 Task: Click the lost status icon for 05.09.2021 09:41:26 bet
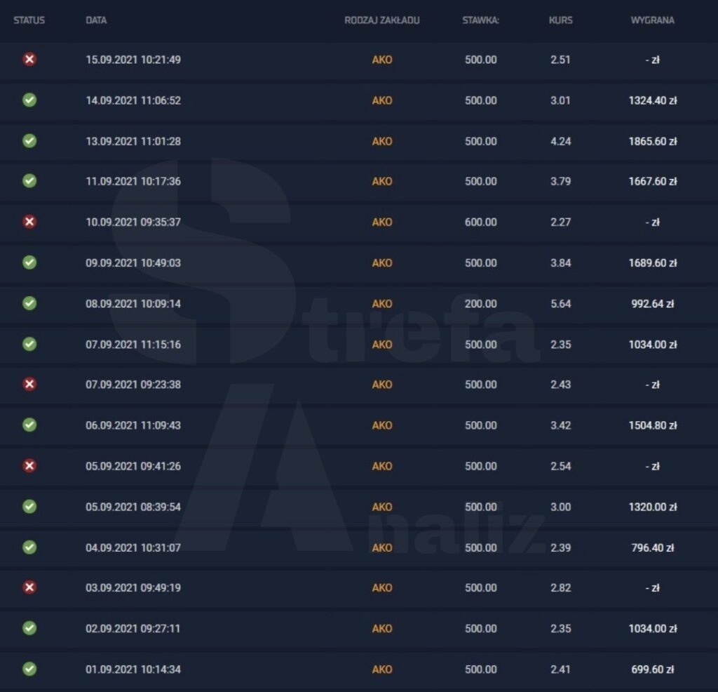pyautogui.click(x=29, y=466)
